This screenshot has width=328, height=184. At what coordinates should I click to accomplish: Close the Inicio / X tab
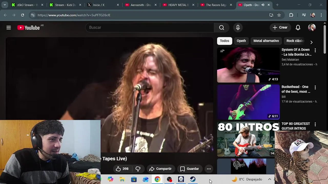(118, 5)
